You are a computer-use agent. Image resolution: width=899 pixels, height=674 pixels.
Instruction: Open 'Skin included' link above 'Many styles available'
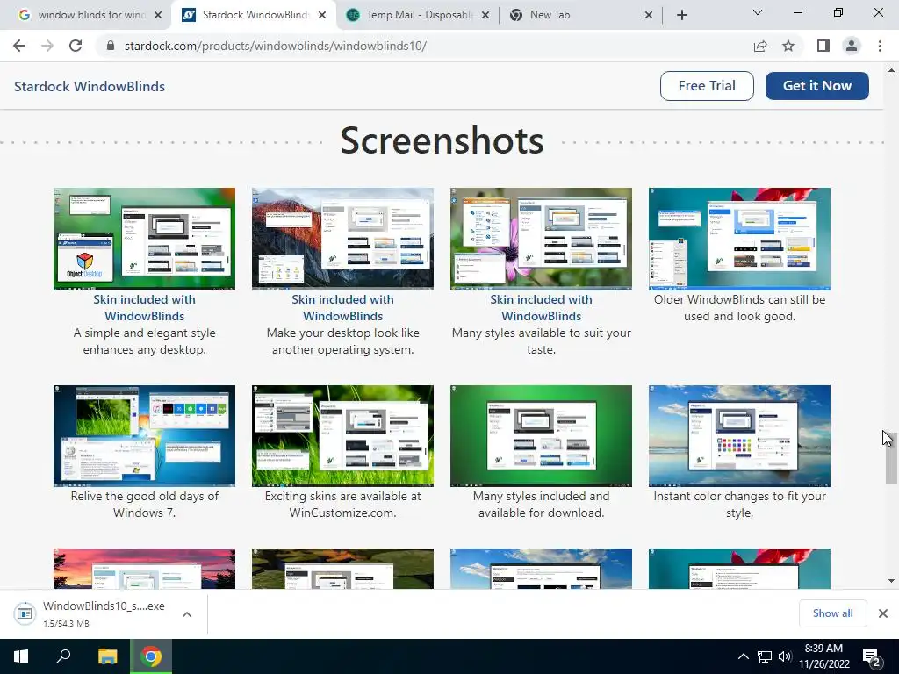tap(541, 308)
